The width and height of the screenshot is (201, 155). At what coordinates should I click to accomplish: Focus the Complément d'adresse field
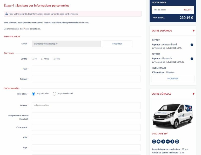[x=86, y=115]
